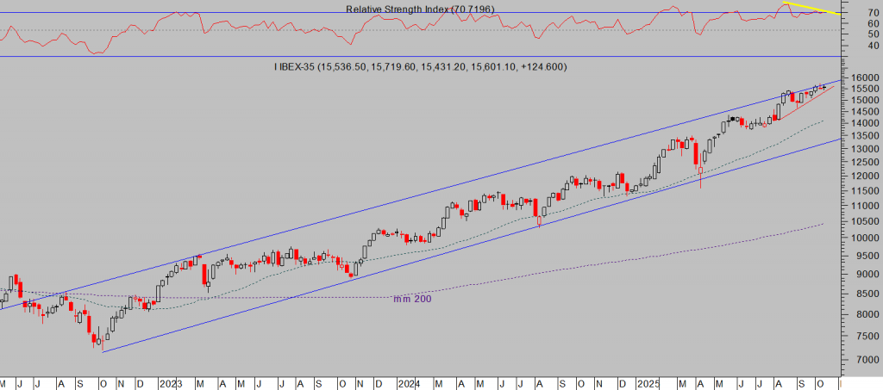
Task: Click the 10000 price axis label
Action: point(865,238)
